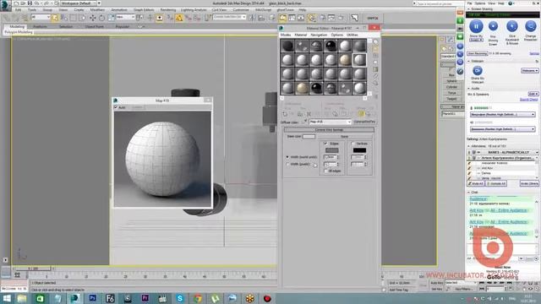Select Width (pixels) radio button

click(x=287, y=165)
